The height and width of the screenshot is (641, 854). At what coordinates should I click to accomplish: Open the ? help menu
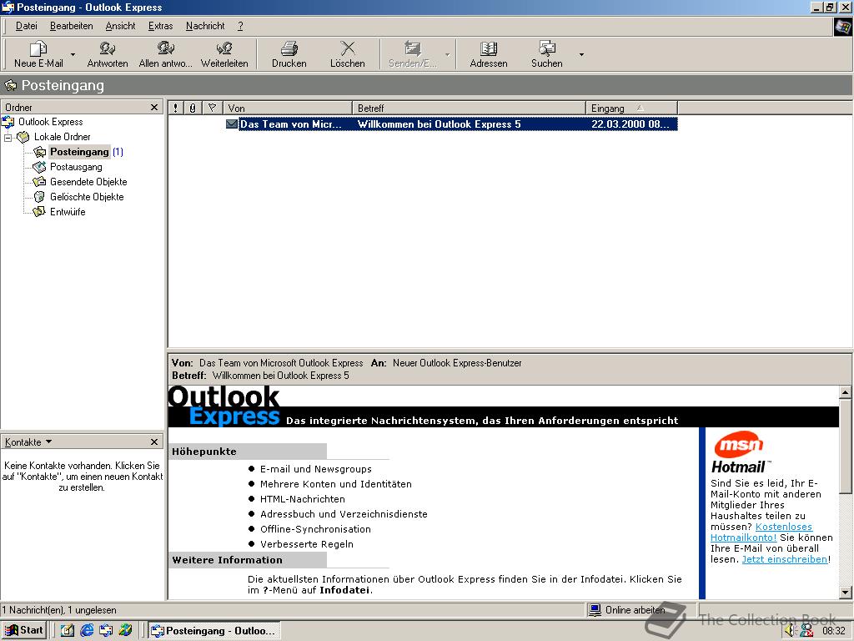coord(240,26)
